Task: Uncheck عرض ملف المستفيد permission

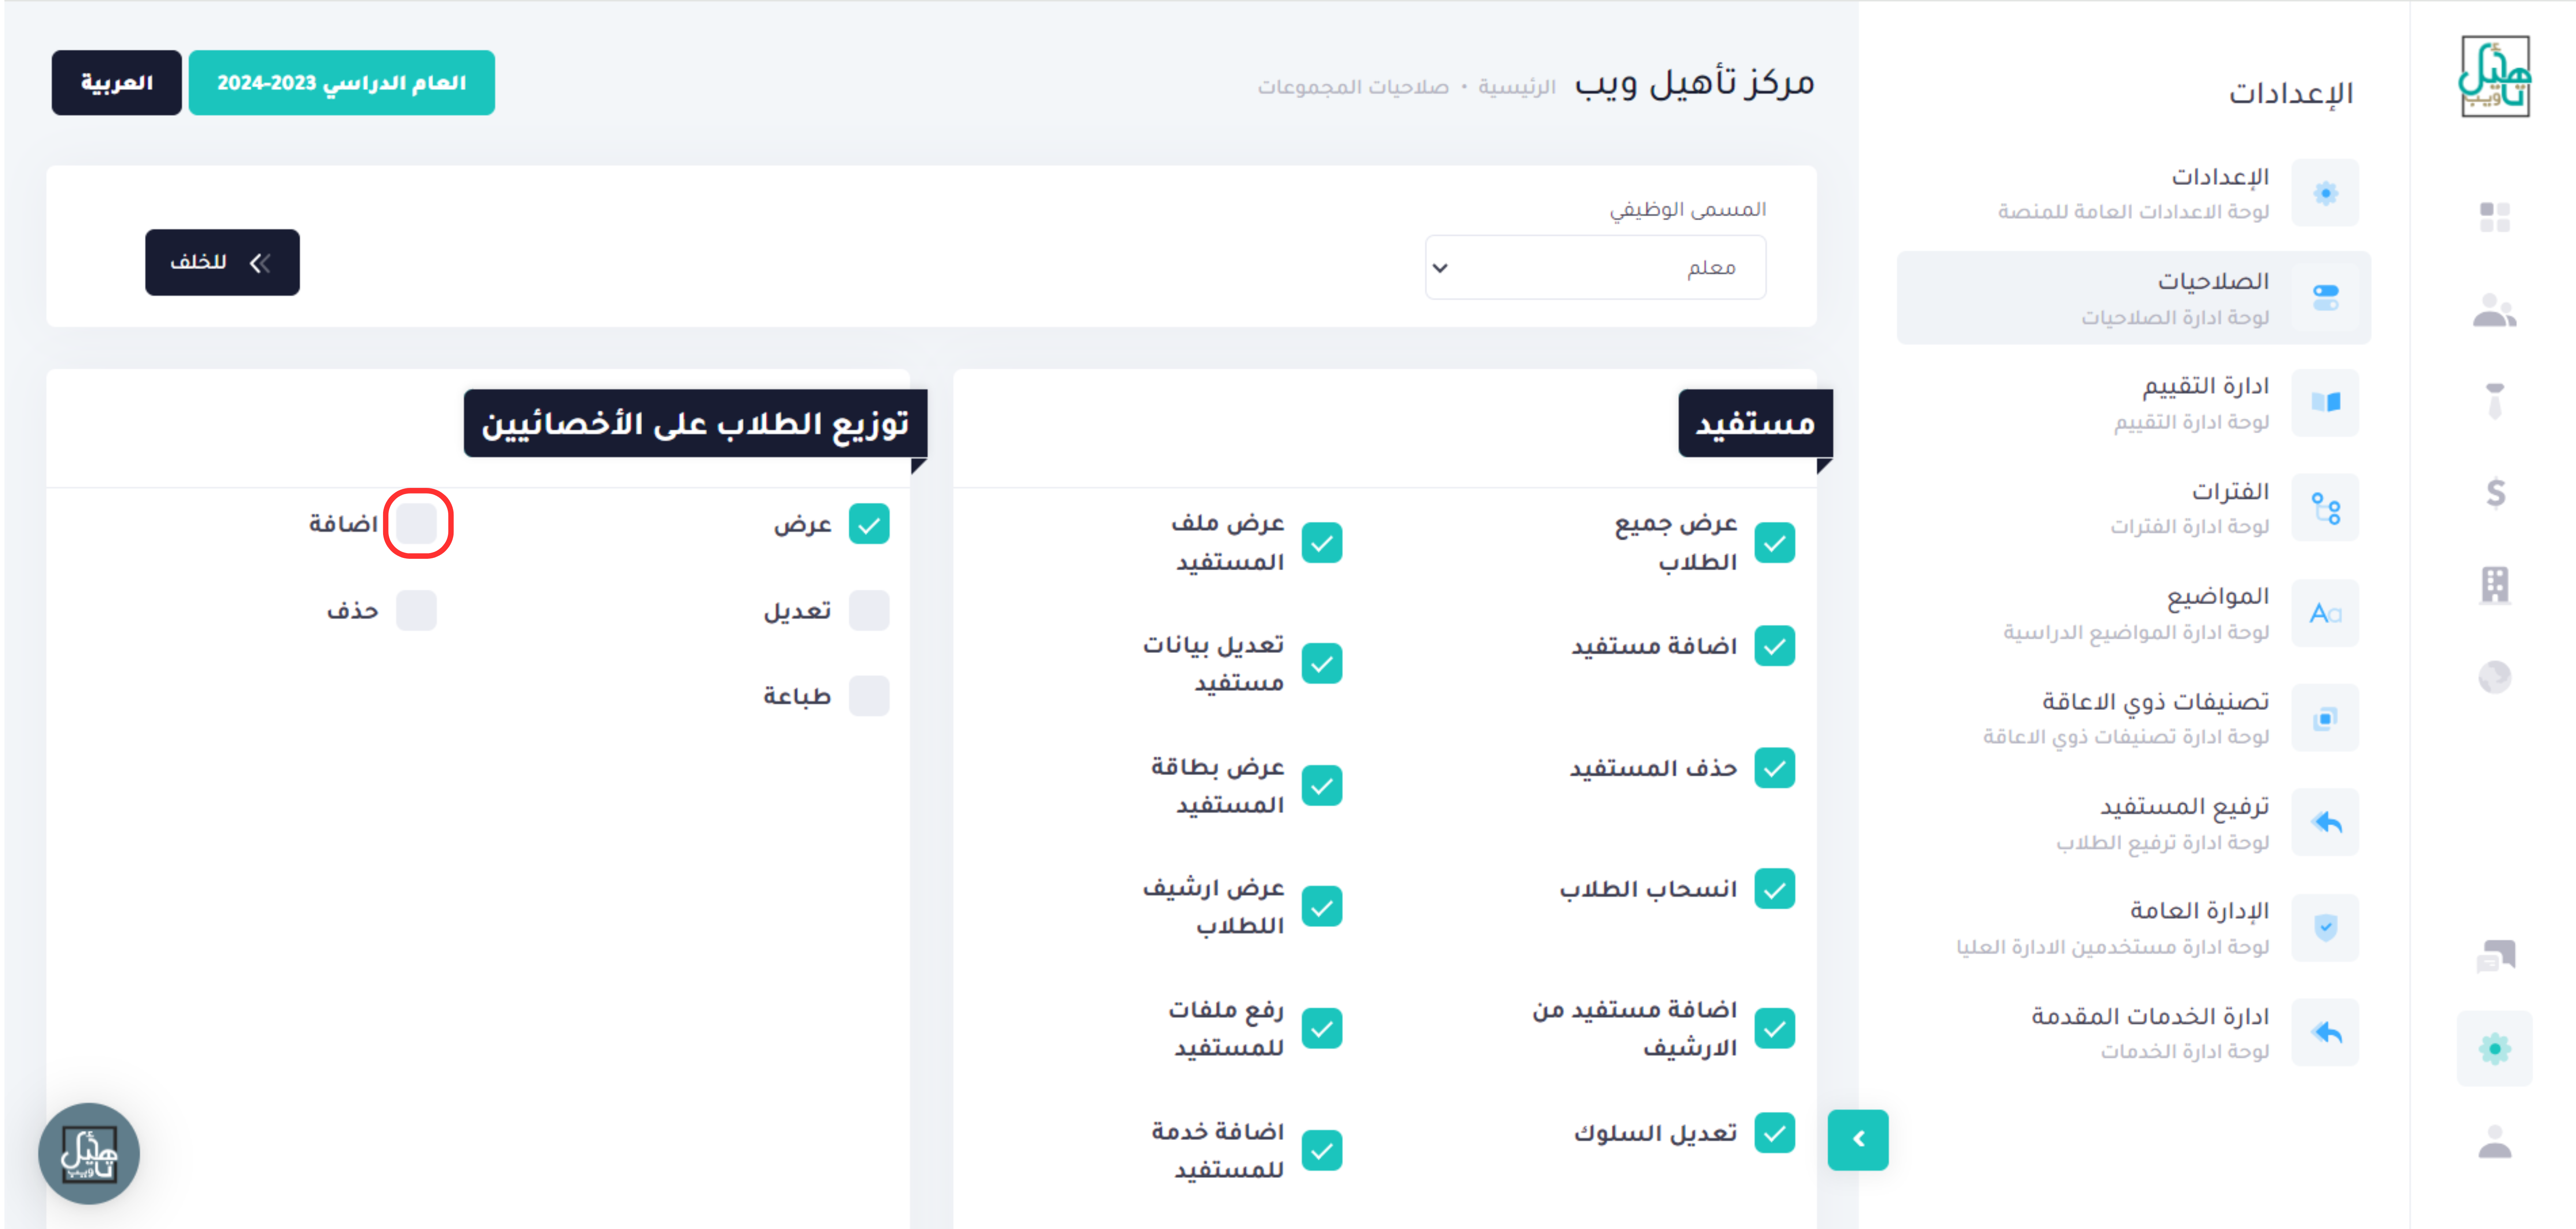Action: point(1321,543)
